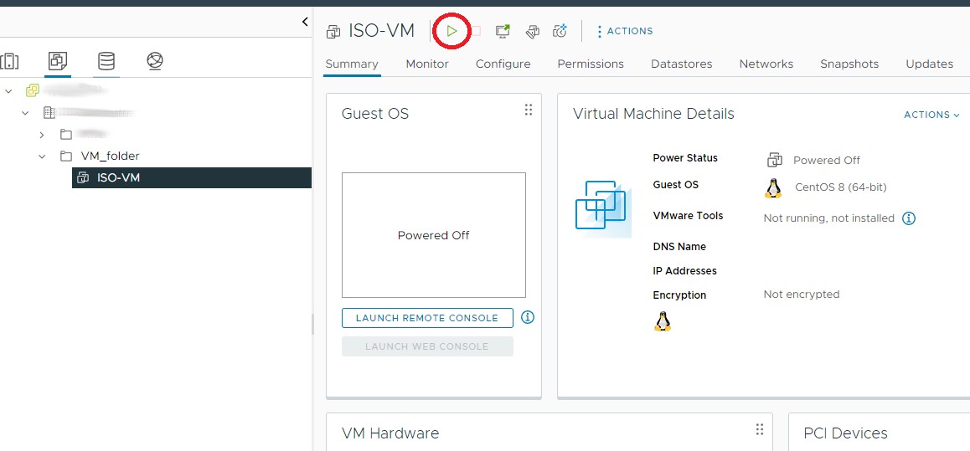Launch console icon in VM toolbar

[x=503, y=31]
